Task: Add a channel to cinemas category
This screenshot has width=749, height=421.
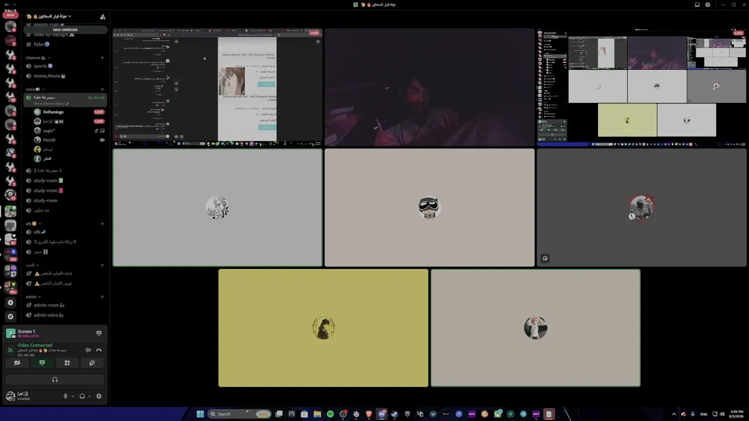Action: coord(102,57)
